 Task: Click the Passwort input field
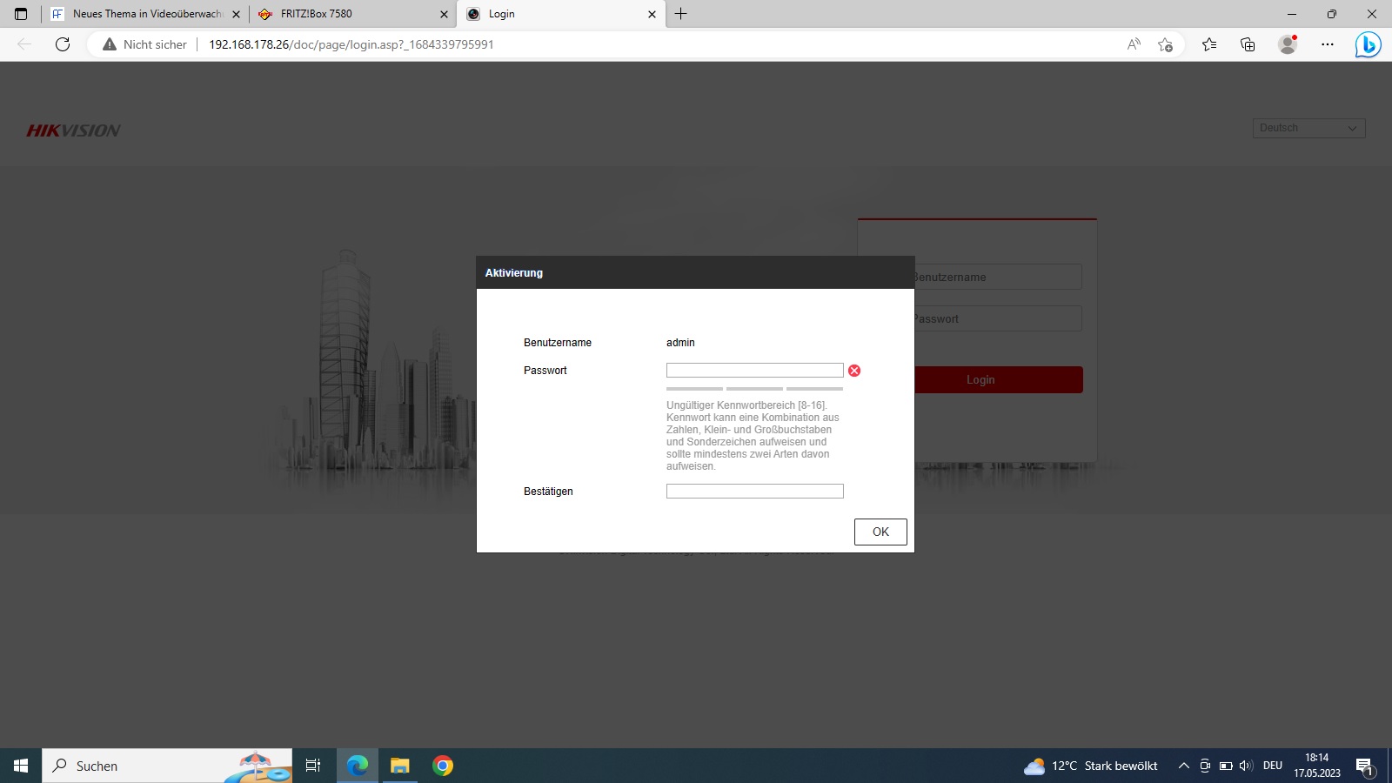[754, 371]
